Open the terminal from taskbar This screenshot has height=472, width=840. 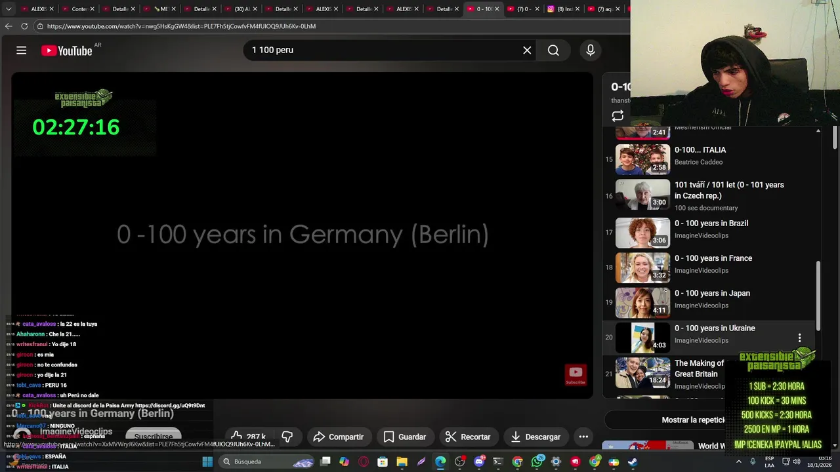[498, 462]
